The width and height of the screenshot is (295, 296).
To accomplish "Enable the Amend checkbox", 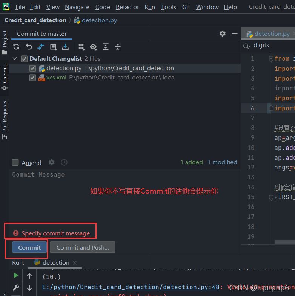I will point(15,163).
